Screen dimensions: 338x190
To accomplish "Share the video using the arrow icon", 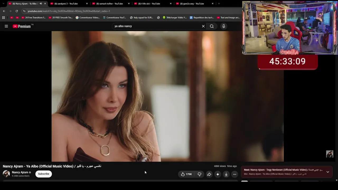I will tap(209, 174).
